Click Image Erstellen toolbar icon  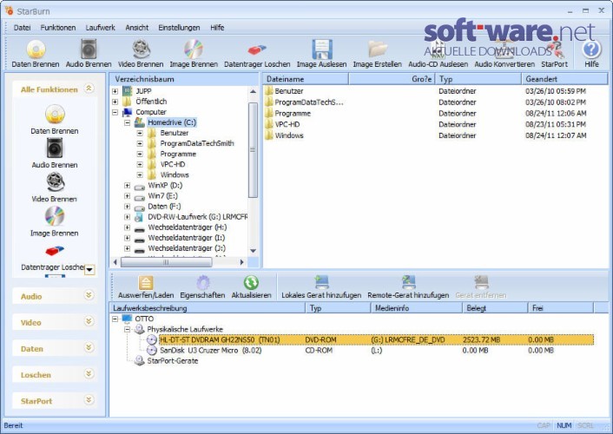point(377,49)
